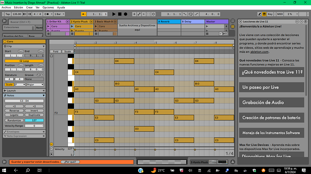
Task: Toggle the Fold button in note editor
Action: [55, 51]
